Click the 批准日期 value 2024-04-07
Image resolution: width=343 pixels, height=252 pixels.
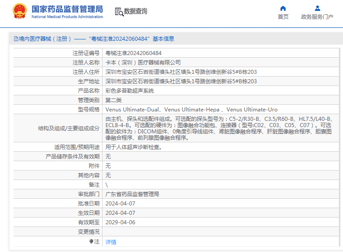[x=120, y=204]
